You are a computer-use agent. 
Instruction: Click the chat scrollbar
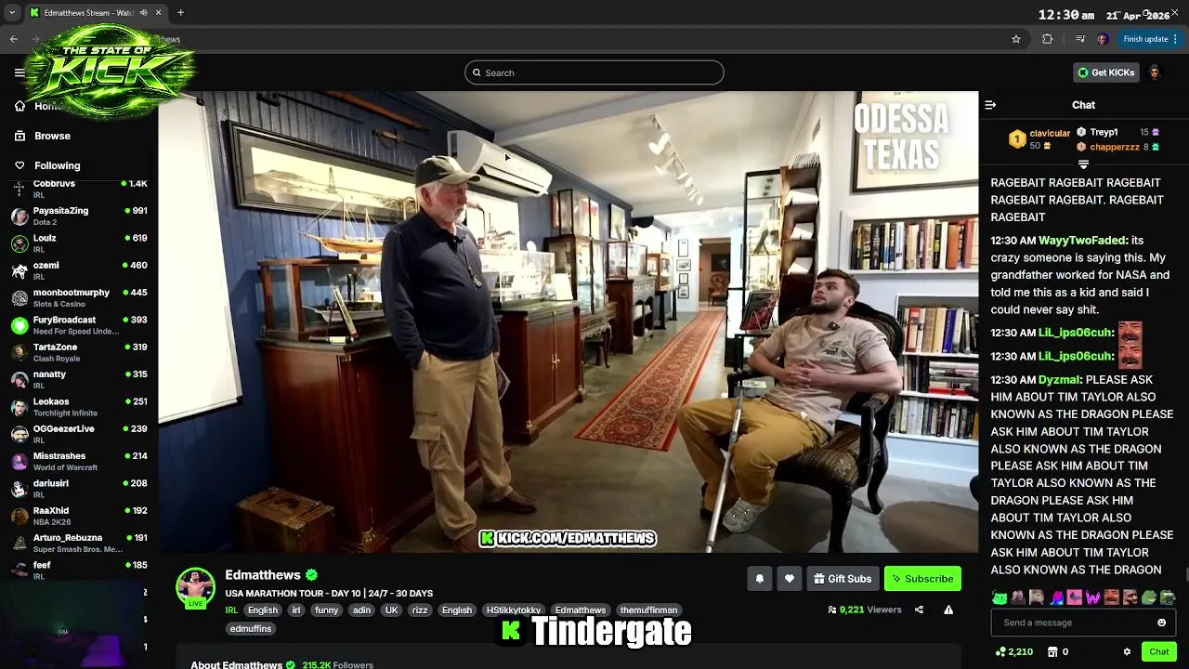tap(1185, 574)
